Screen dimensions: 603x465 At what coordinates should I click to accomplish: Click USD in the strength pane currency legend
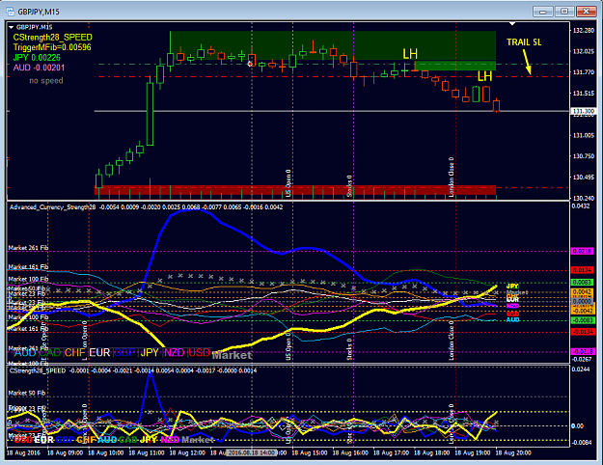pos(199,352)
